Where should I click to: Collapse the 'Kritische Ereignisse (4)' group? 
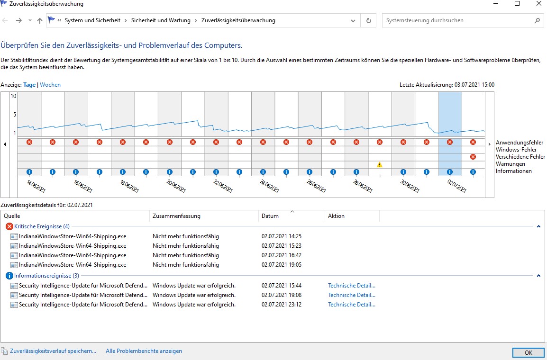tap(538, 226)
